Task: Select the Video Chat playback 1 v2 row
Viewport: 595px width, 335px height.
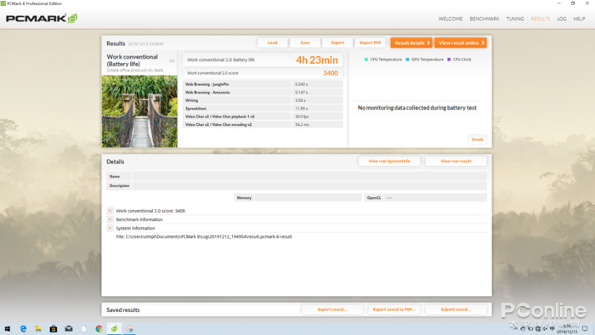Action: coord(263,116)
